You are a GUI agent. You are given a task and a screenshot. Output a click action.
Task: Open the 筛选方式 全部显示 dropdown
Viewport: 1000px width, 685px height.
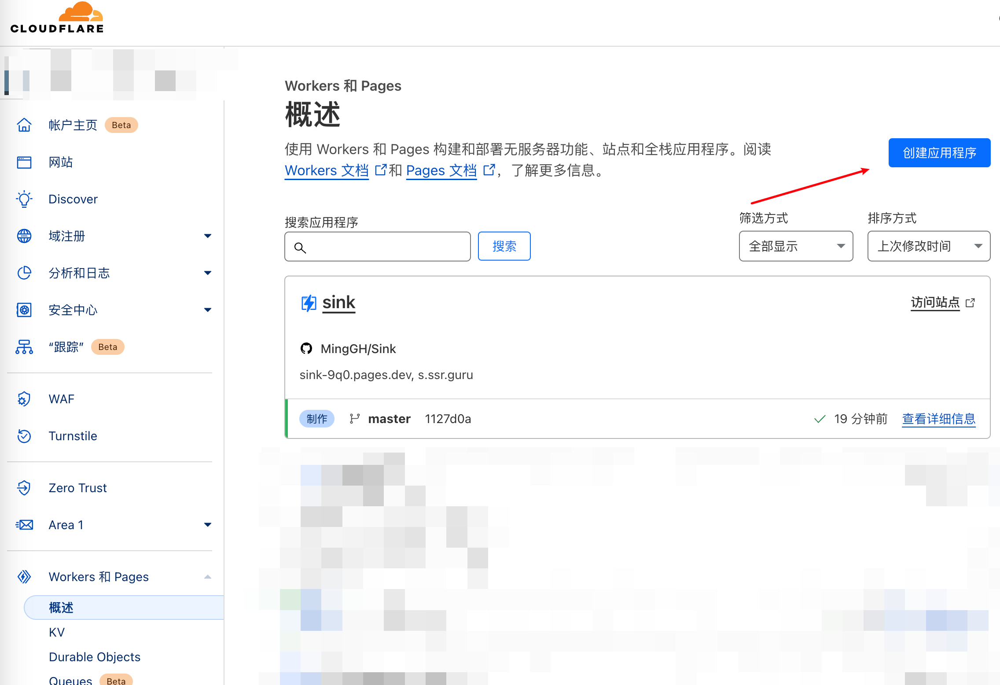coord(796,246)
